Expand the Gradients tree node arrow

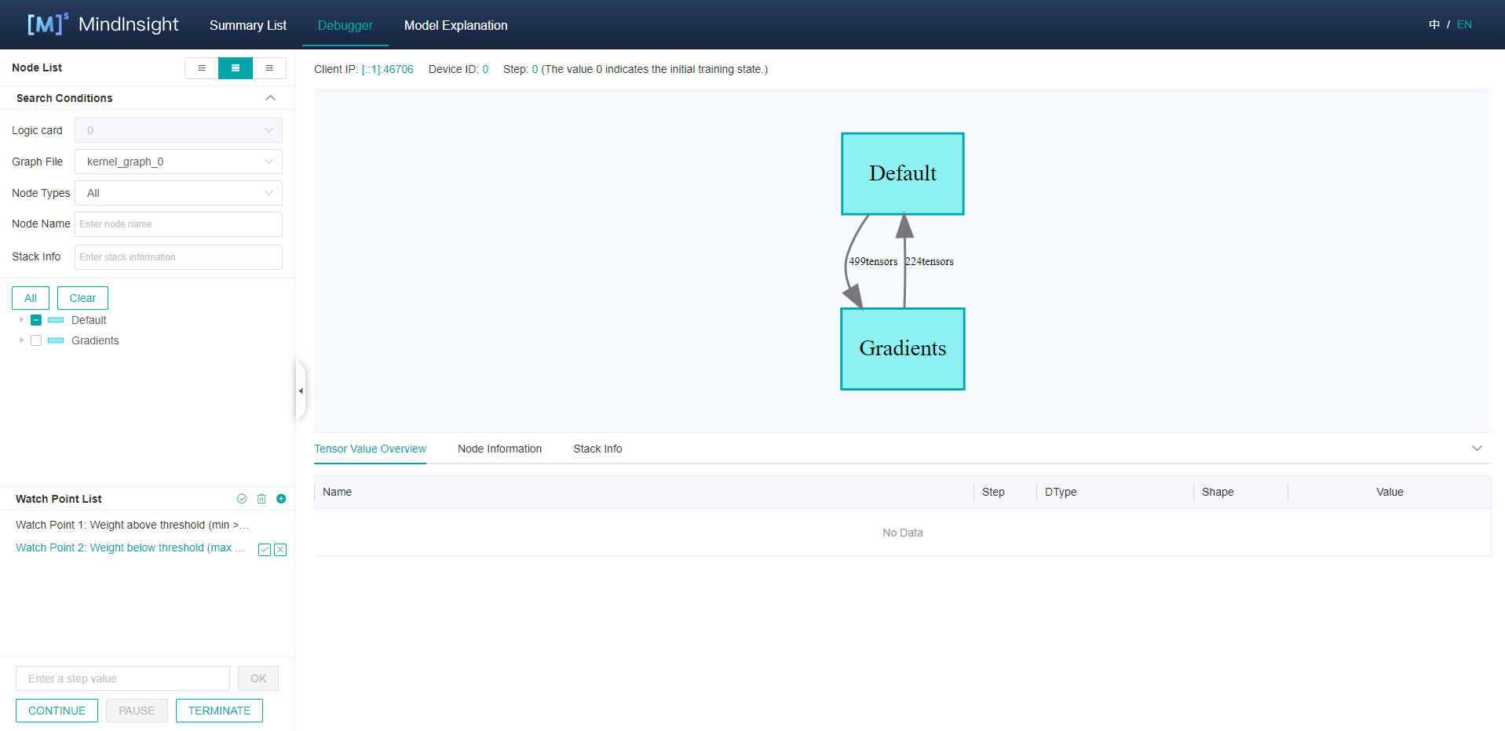(x=21, y=340)
